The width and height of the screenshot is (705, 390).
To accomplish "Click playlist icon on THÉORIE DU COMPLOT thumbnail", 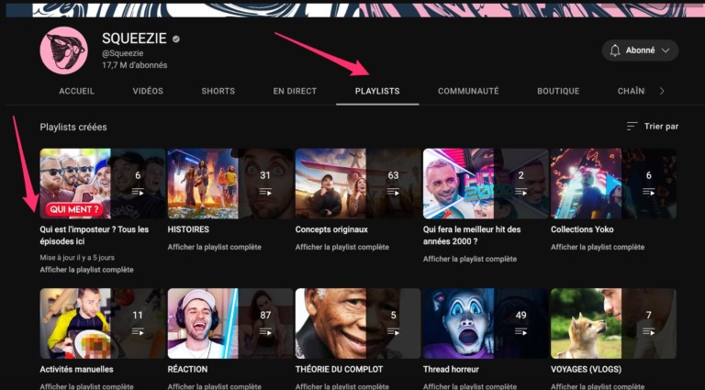I will (393, 331).
